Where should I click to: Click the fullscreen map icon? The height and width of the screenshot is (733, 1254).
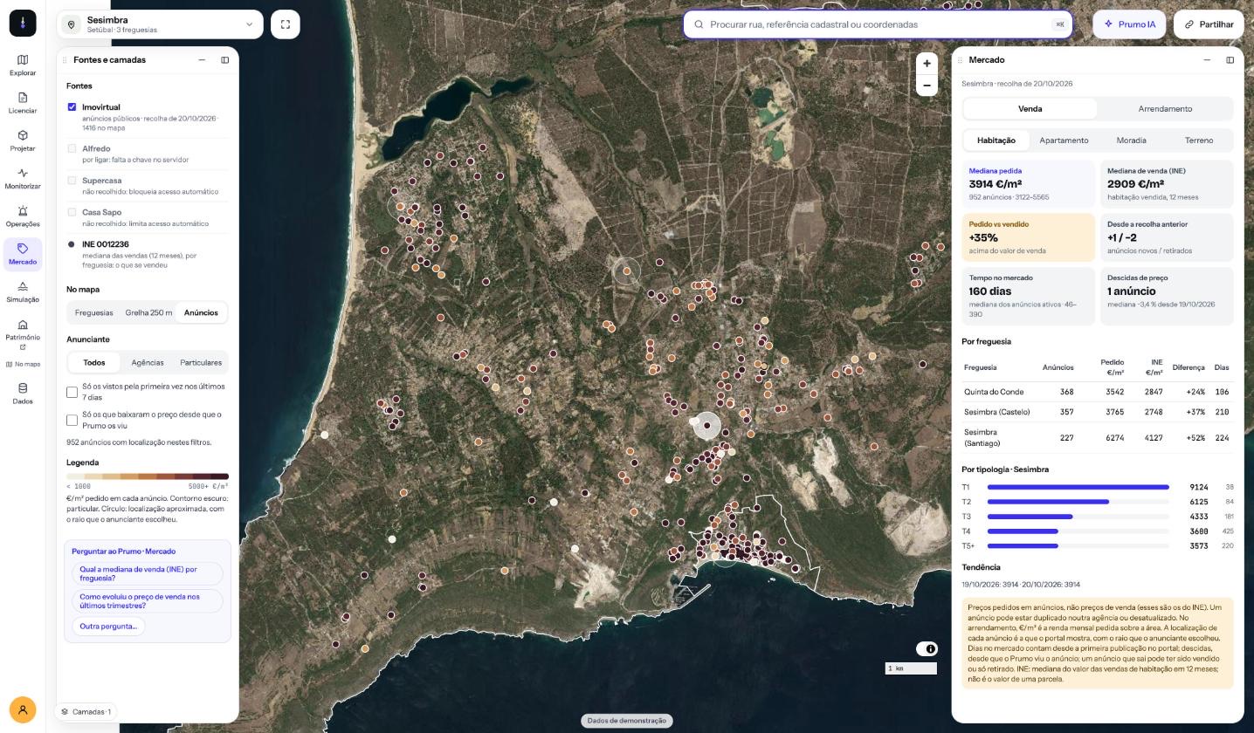pos(286,24)
